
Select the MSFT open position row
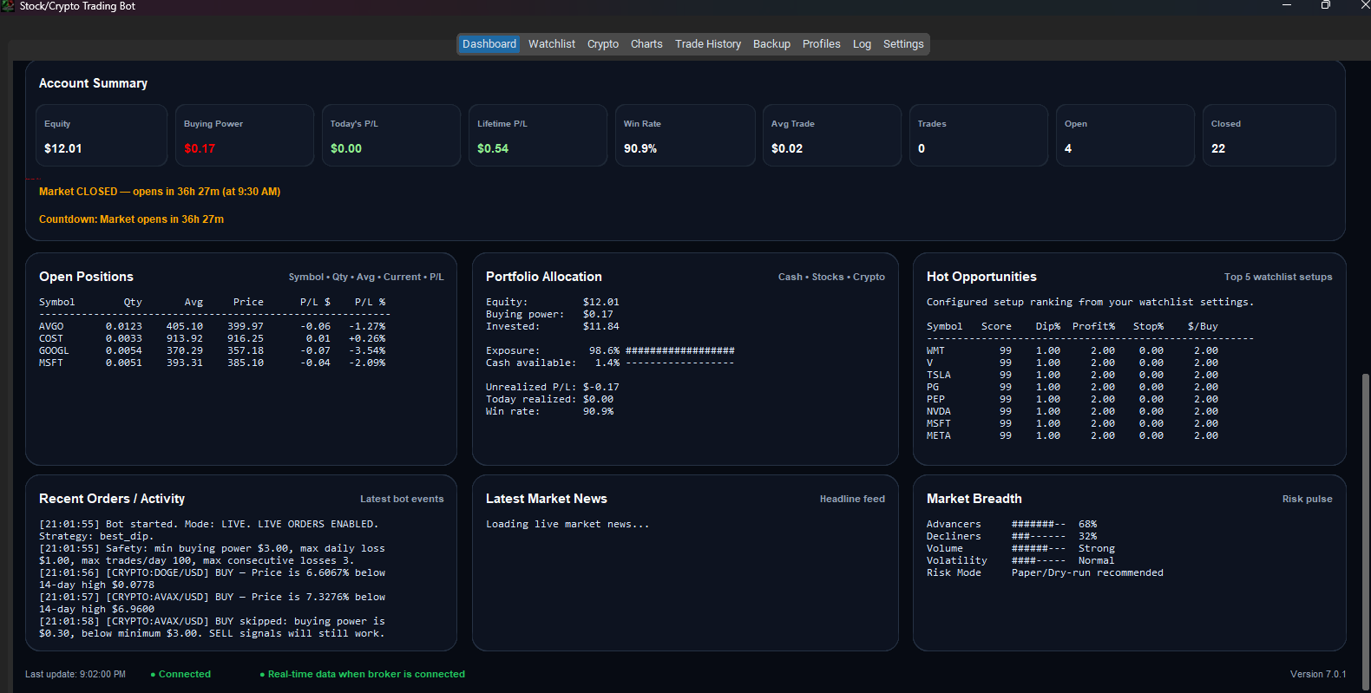(213, 363)
